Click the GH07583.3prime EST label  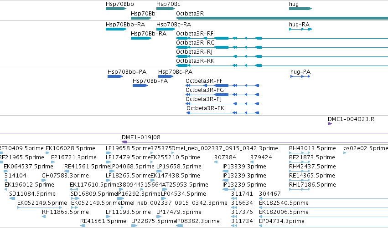(x=65, y=176)
